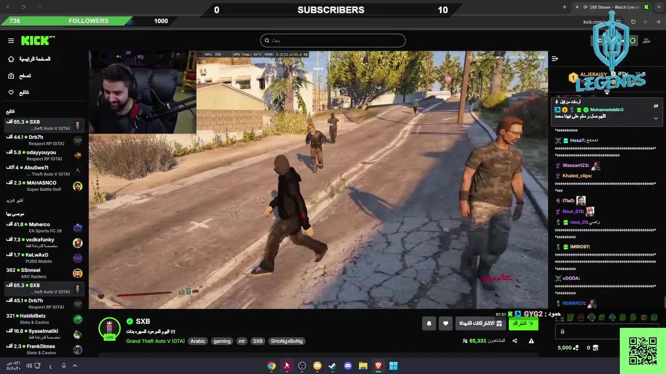Image resolution: width=666 pixels, height=374 pixels.
Task: Click the KICK logo
Action: pyautogui.click(x=37, y=41)
